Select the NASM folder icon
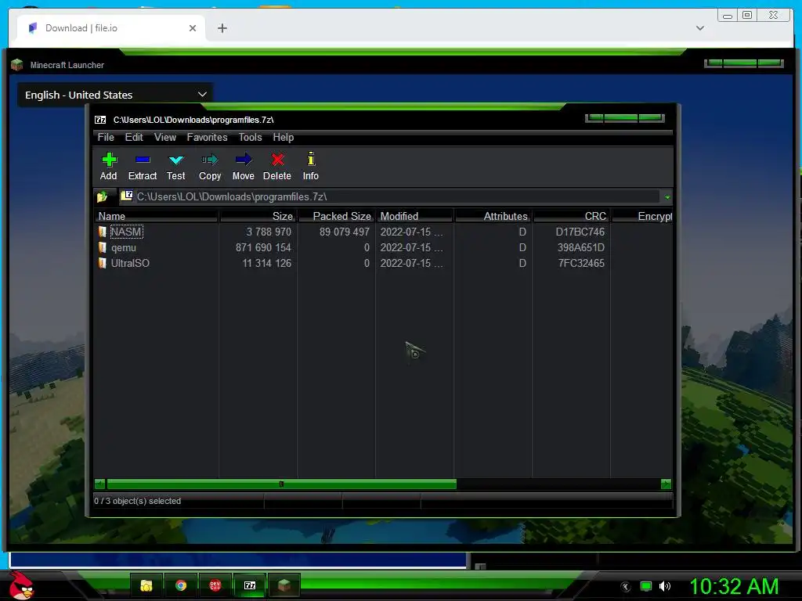 103,232
